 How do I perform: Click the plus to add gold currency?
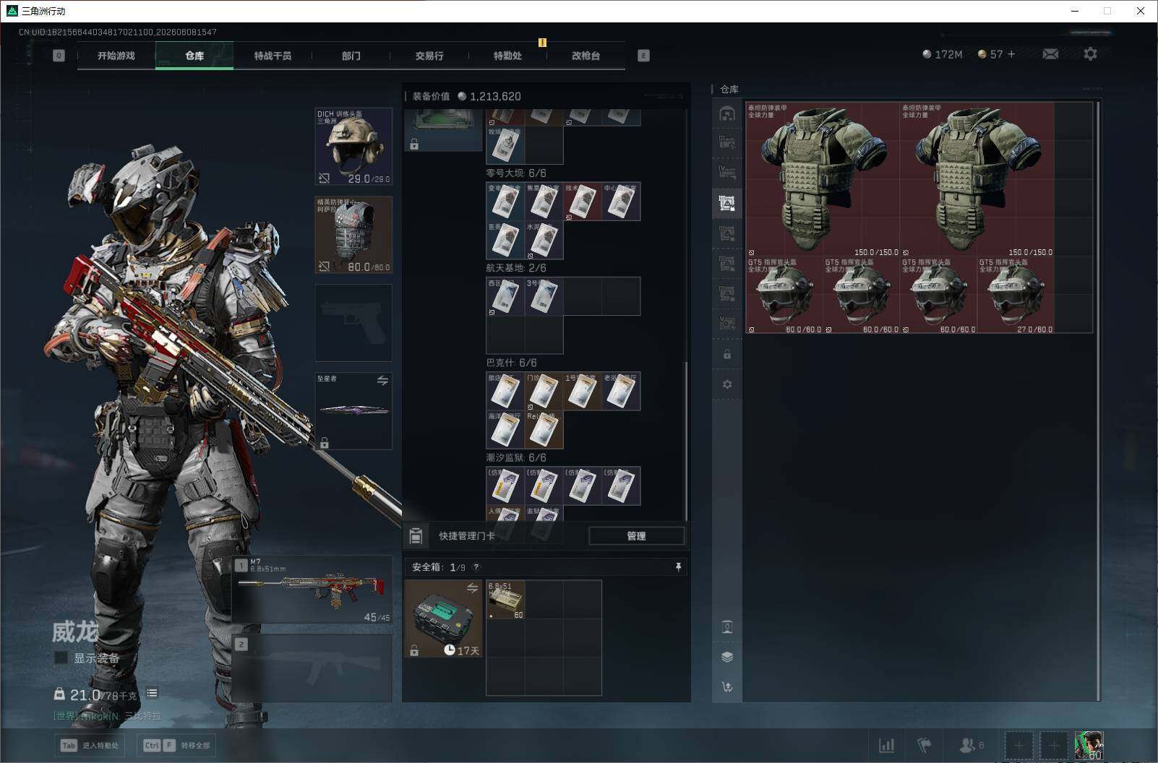click(x=1011, y=54)
